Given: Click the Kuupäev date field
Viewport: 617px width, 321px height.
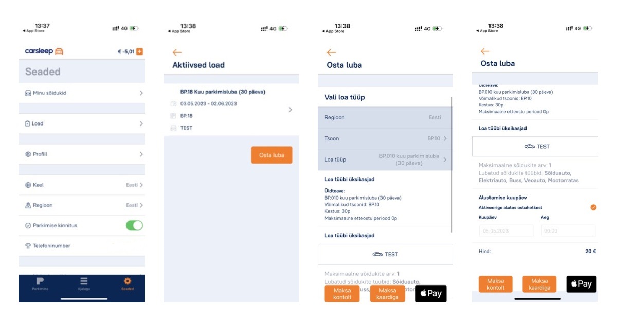Looking at the screenshot, I should click(506, 231).
